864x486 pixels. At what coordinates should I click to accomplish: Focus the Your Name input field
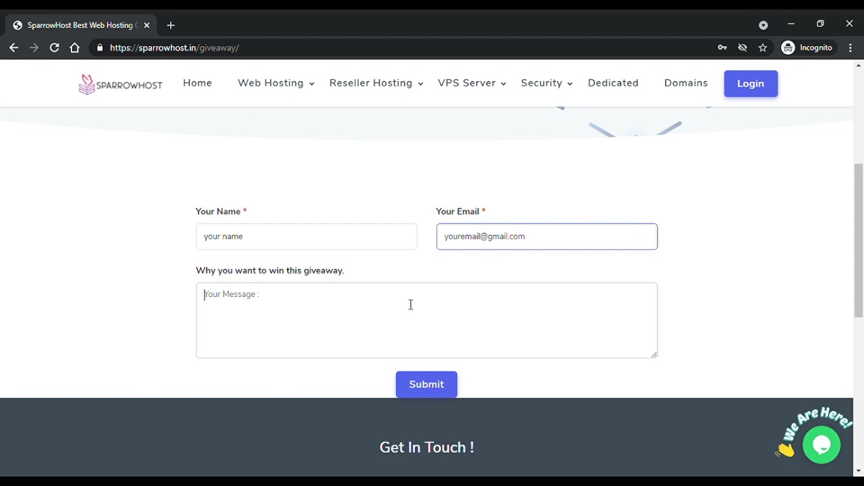(x=306, y=236)
